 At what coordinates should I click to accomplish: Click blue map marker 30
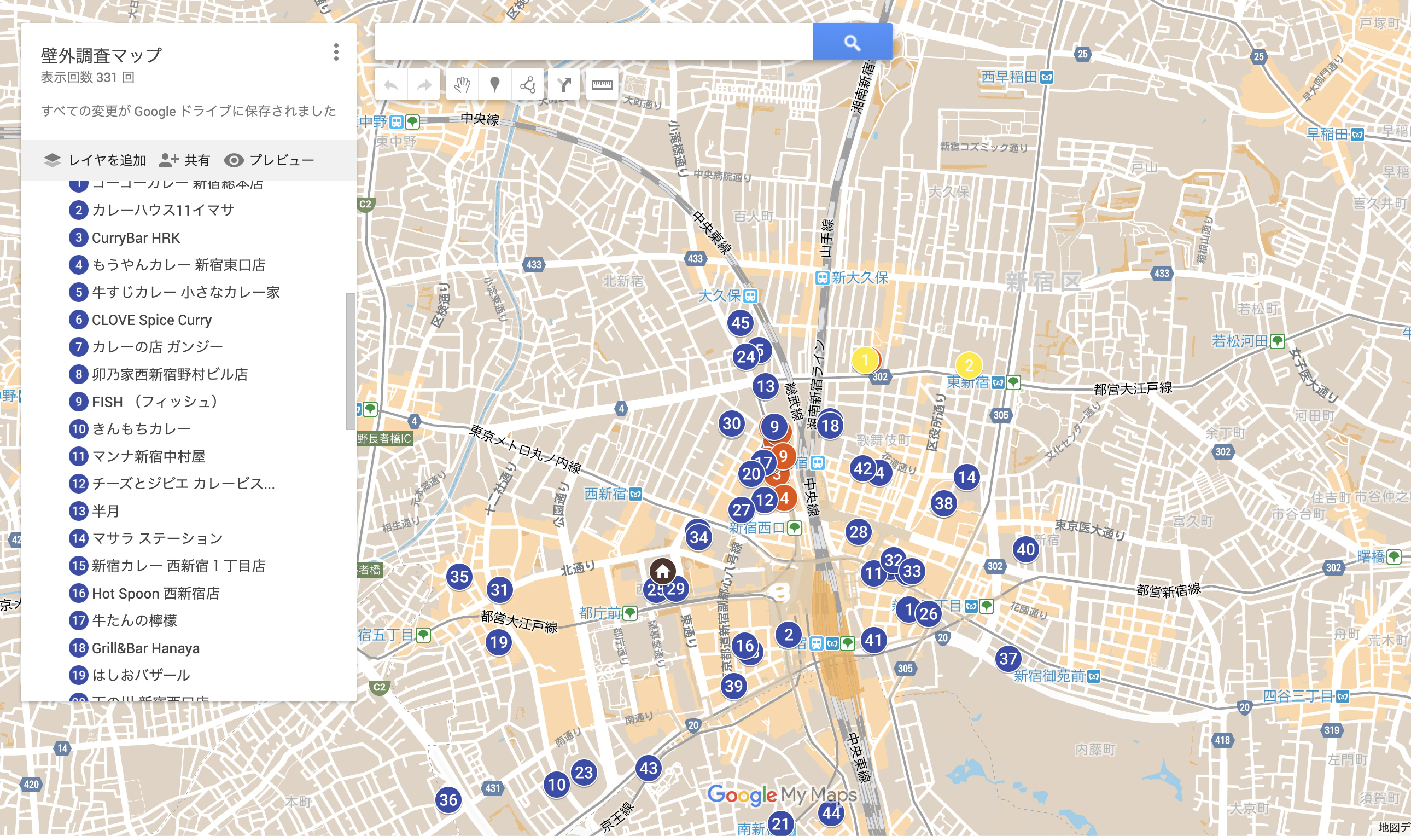[x=731, y=423]
